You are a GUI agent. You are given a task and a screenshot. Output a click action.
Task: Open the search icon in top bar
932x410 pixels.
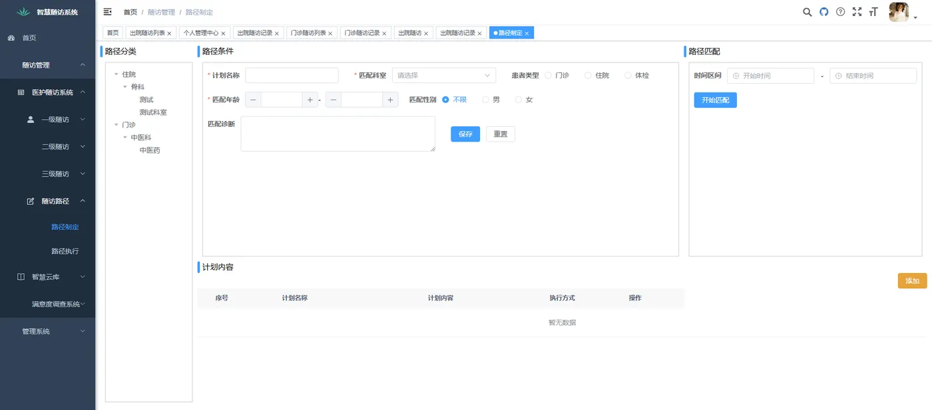(x=807, y=12)
